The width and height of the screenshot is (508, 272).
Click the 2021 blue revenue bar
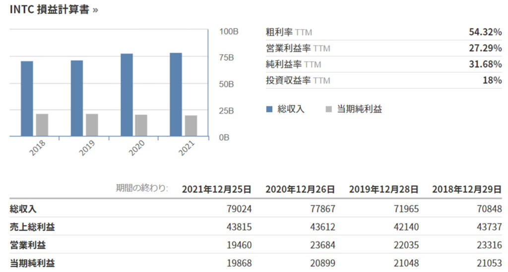click(x=176, y=95)
